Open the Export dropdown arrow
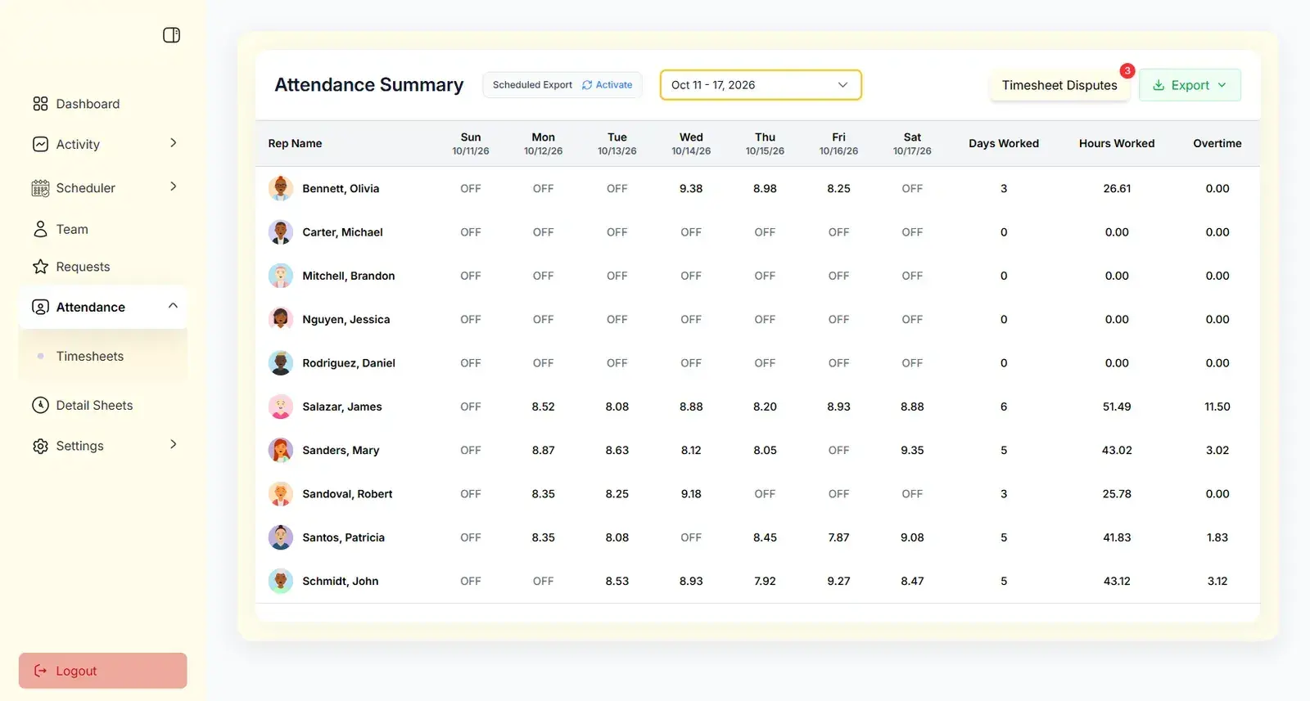 (1222, 85)
